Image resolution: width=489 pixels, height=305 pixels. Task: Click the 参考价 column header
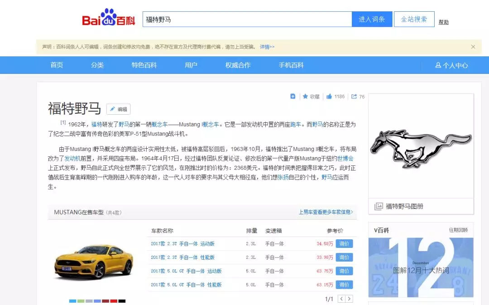tap(335, 231)
